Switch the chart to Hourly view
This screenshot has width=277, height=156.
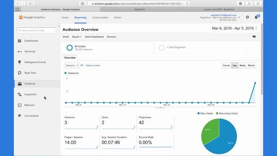[226, 65]
